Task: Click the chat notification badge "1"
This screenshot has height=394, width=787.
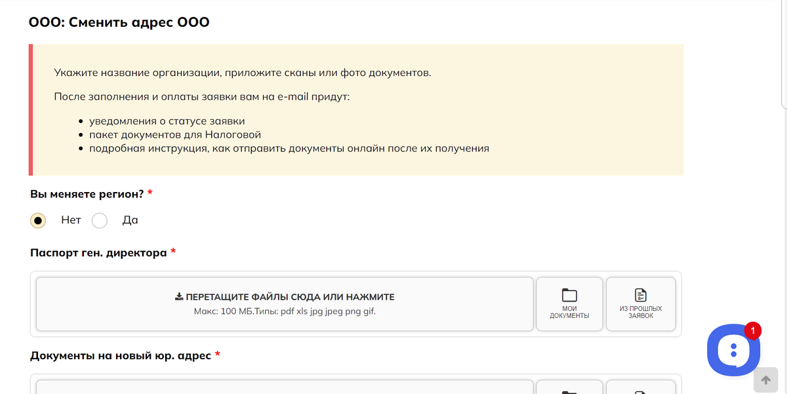Action: (754, 330)
